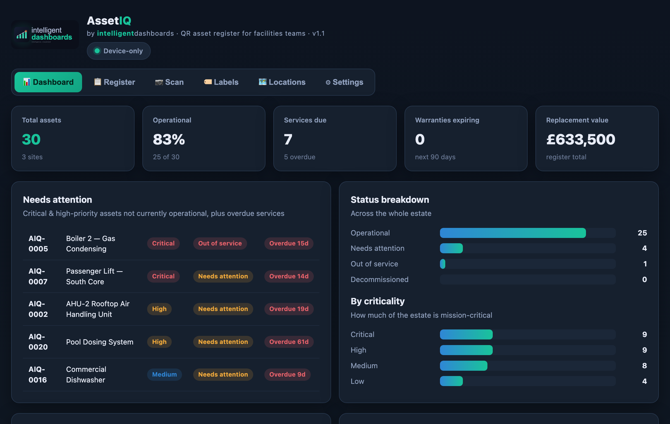Click the Scan camera icon
This screenshot has height=424, width=670.
159,82
